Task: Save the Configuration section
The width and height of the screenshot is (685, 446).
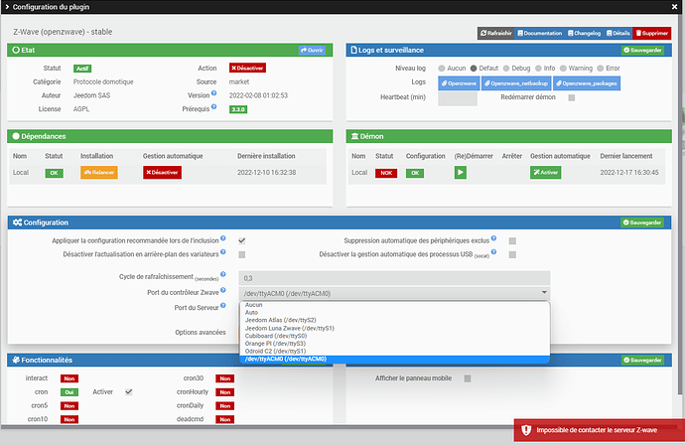Action: click(642, 223)
